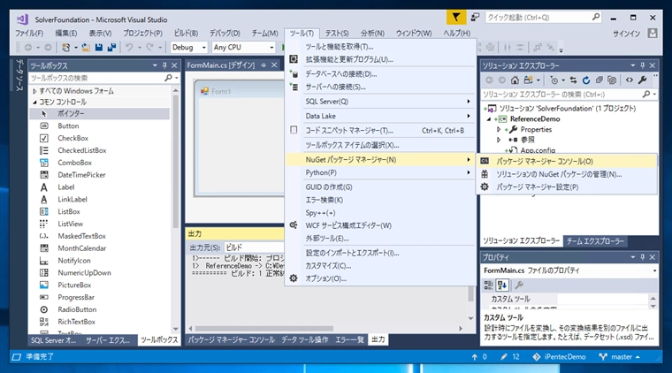Click the Alphabetical sort icon in Properties panel
Screen dimensions: 672x373
point(502,285)
